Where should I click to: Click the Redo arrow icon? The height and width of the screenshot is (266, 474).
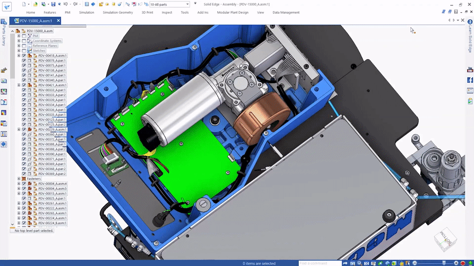[x=75, y=4]
